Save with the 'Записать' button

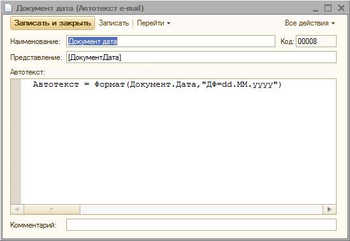[114, 23]
